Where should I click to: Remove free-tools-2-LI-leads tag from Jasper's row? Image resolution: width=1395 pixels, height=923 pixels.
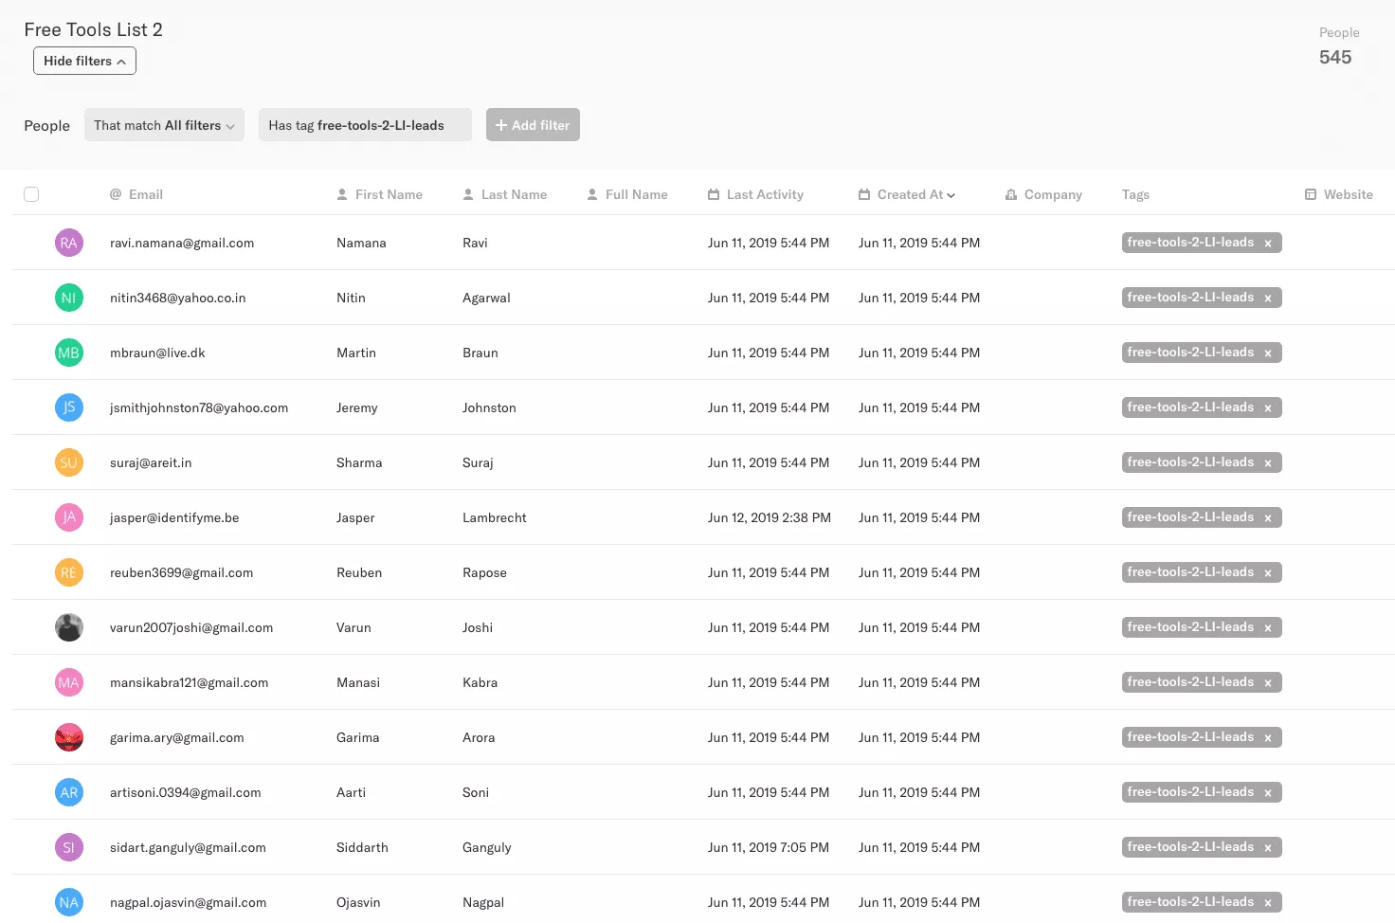(x=1267, y=518)
